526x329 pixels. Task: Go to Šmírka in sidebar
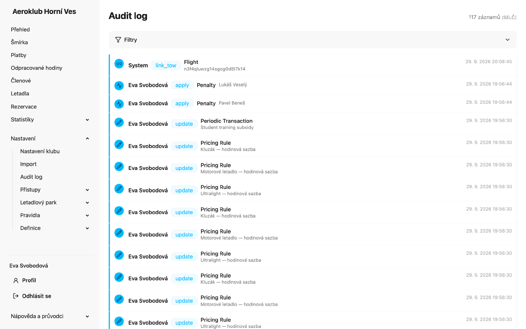[x=20, y=42]
